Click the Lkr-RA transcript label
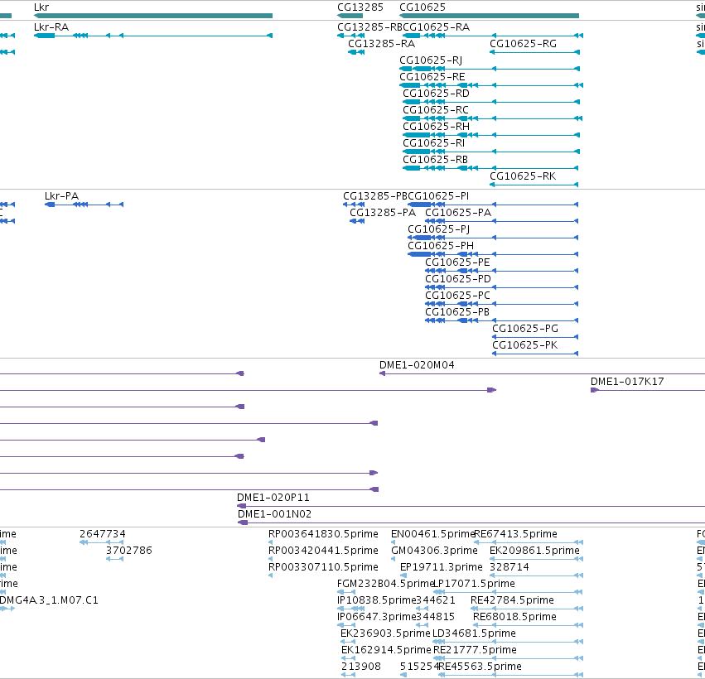The height and width of the screenshot is (679, 705). pyautogui.click(x=51, y=27)
